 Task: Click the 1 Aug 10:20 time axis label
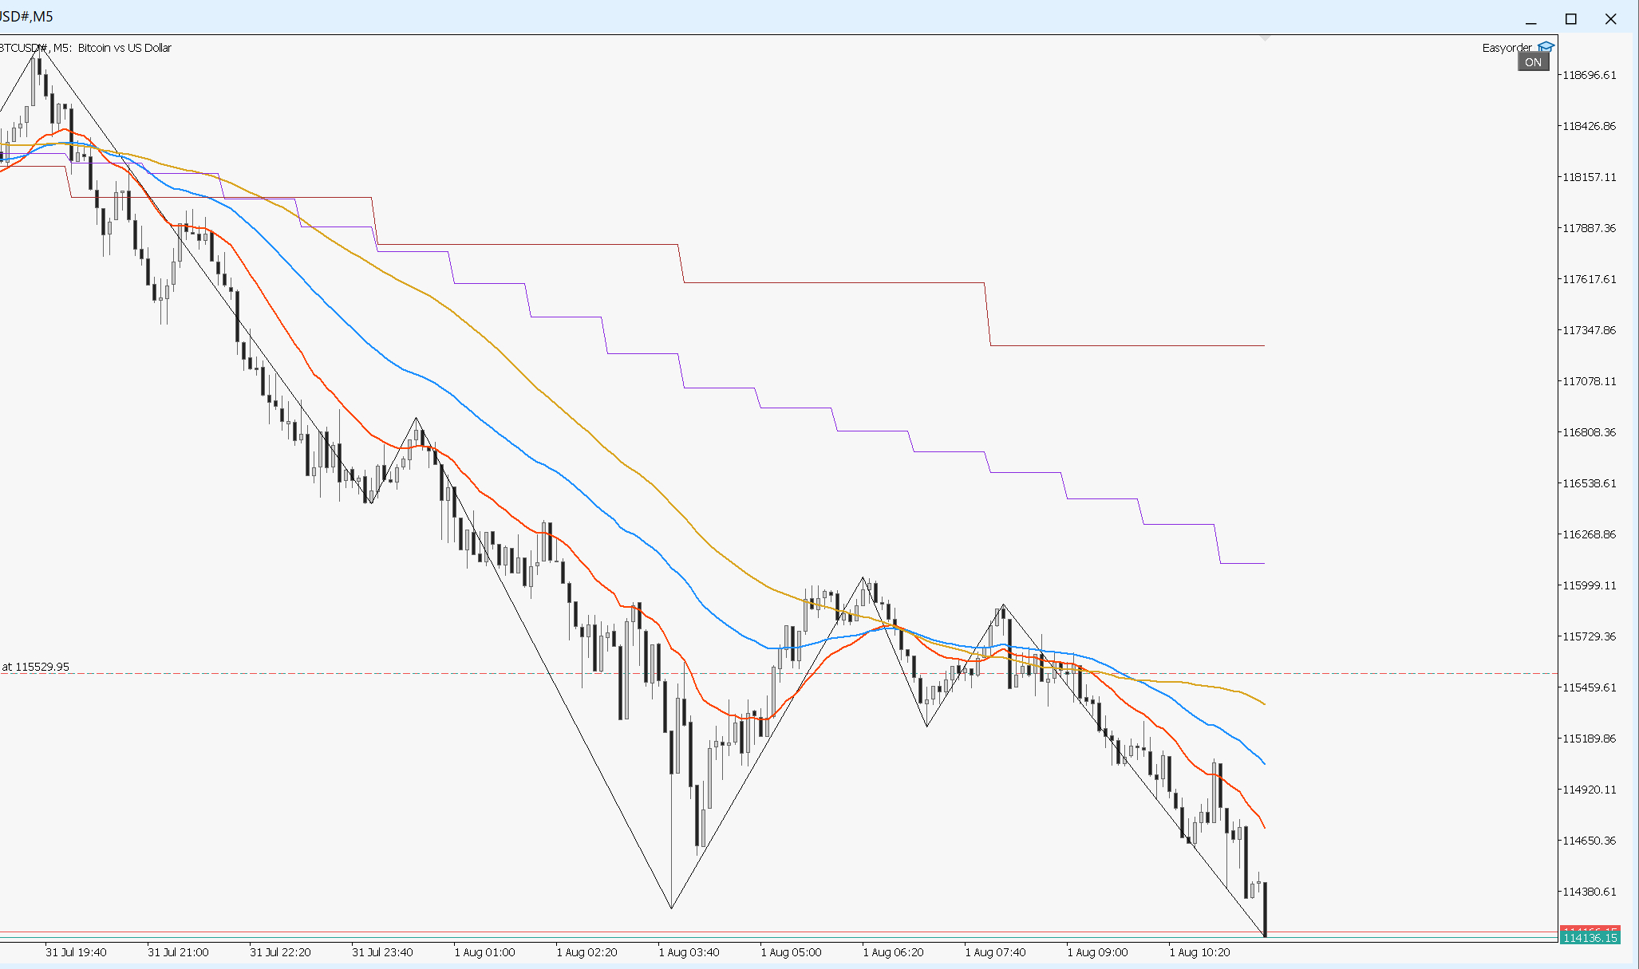click(1199, 952)
